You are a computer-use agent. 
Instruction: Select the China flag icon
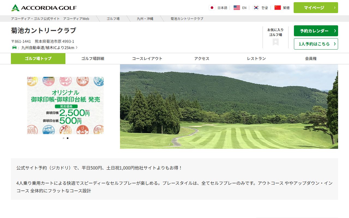point(278,8)
